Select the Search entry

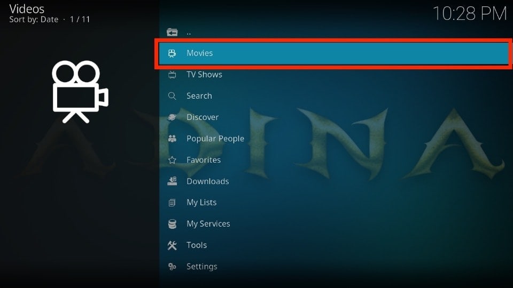(333, 96)
